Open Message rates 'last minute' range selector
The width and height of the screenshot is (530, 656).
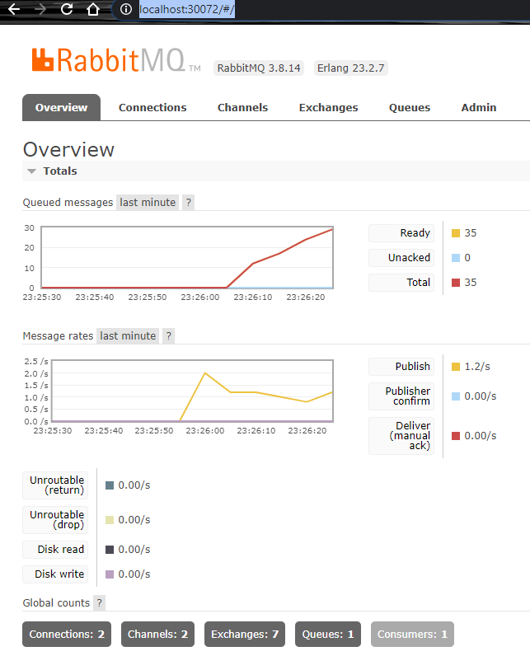[x=128, y=336]
